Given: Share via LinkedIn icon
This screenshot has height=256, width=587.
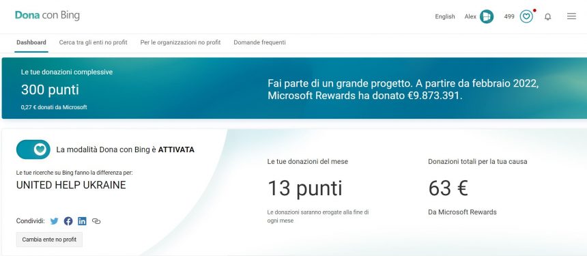Looking at the screenshot, I should pos(82,221).
